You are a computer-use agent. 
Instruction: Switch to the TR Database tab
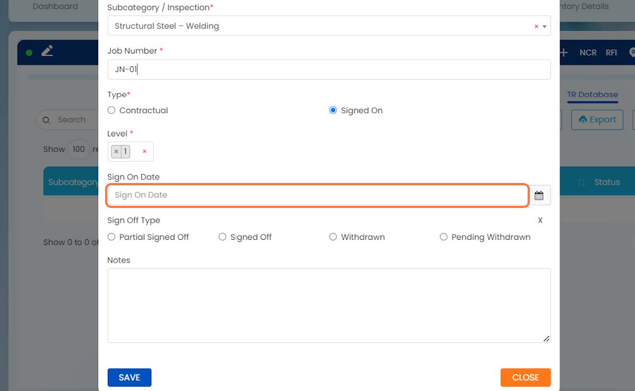coord(593,95)
